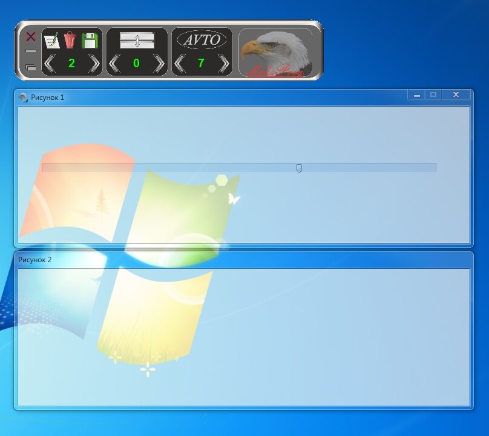Decrease the first counter showing 2
This screenshot has height=436, width=489.
coord(50,64)
